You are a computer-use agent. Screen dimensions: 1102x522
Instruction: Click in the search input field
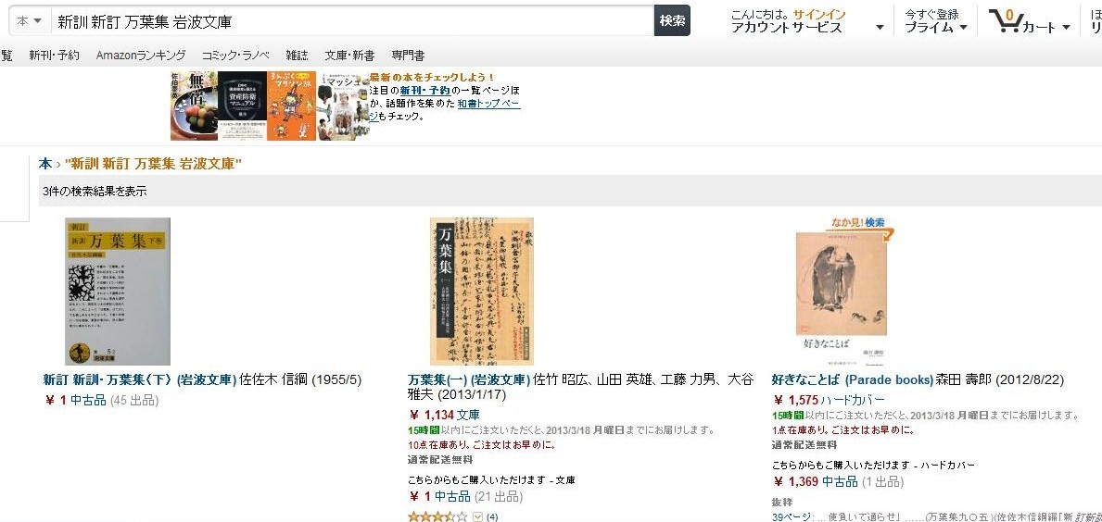[x=351, y=22]
